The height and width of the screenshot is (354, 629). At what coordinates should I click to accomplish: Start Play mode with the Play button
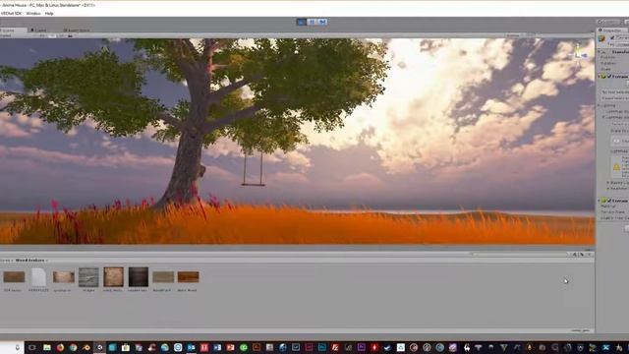(x=302, y=22)
